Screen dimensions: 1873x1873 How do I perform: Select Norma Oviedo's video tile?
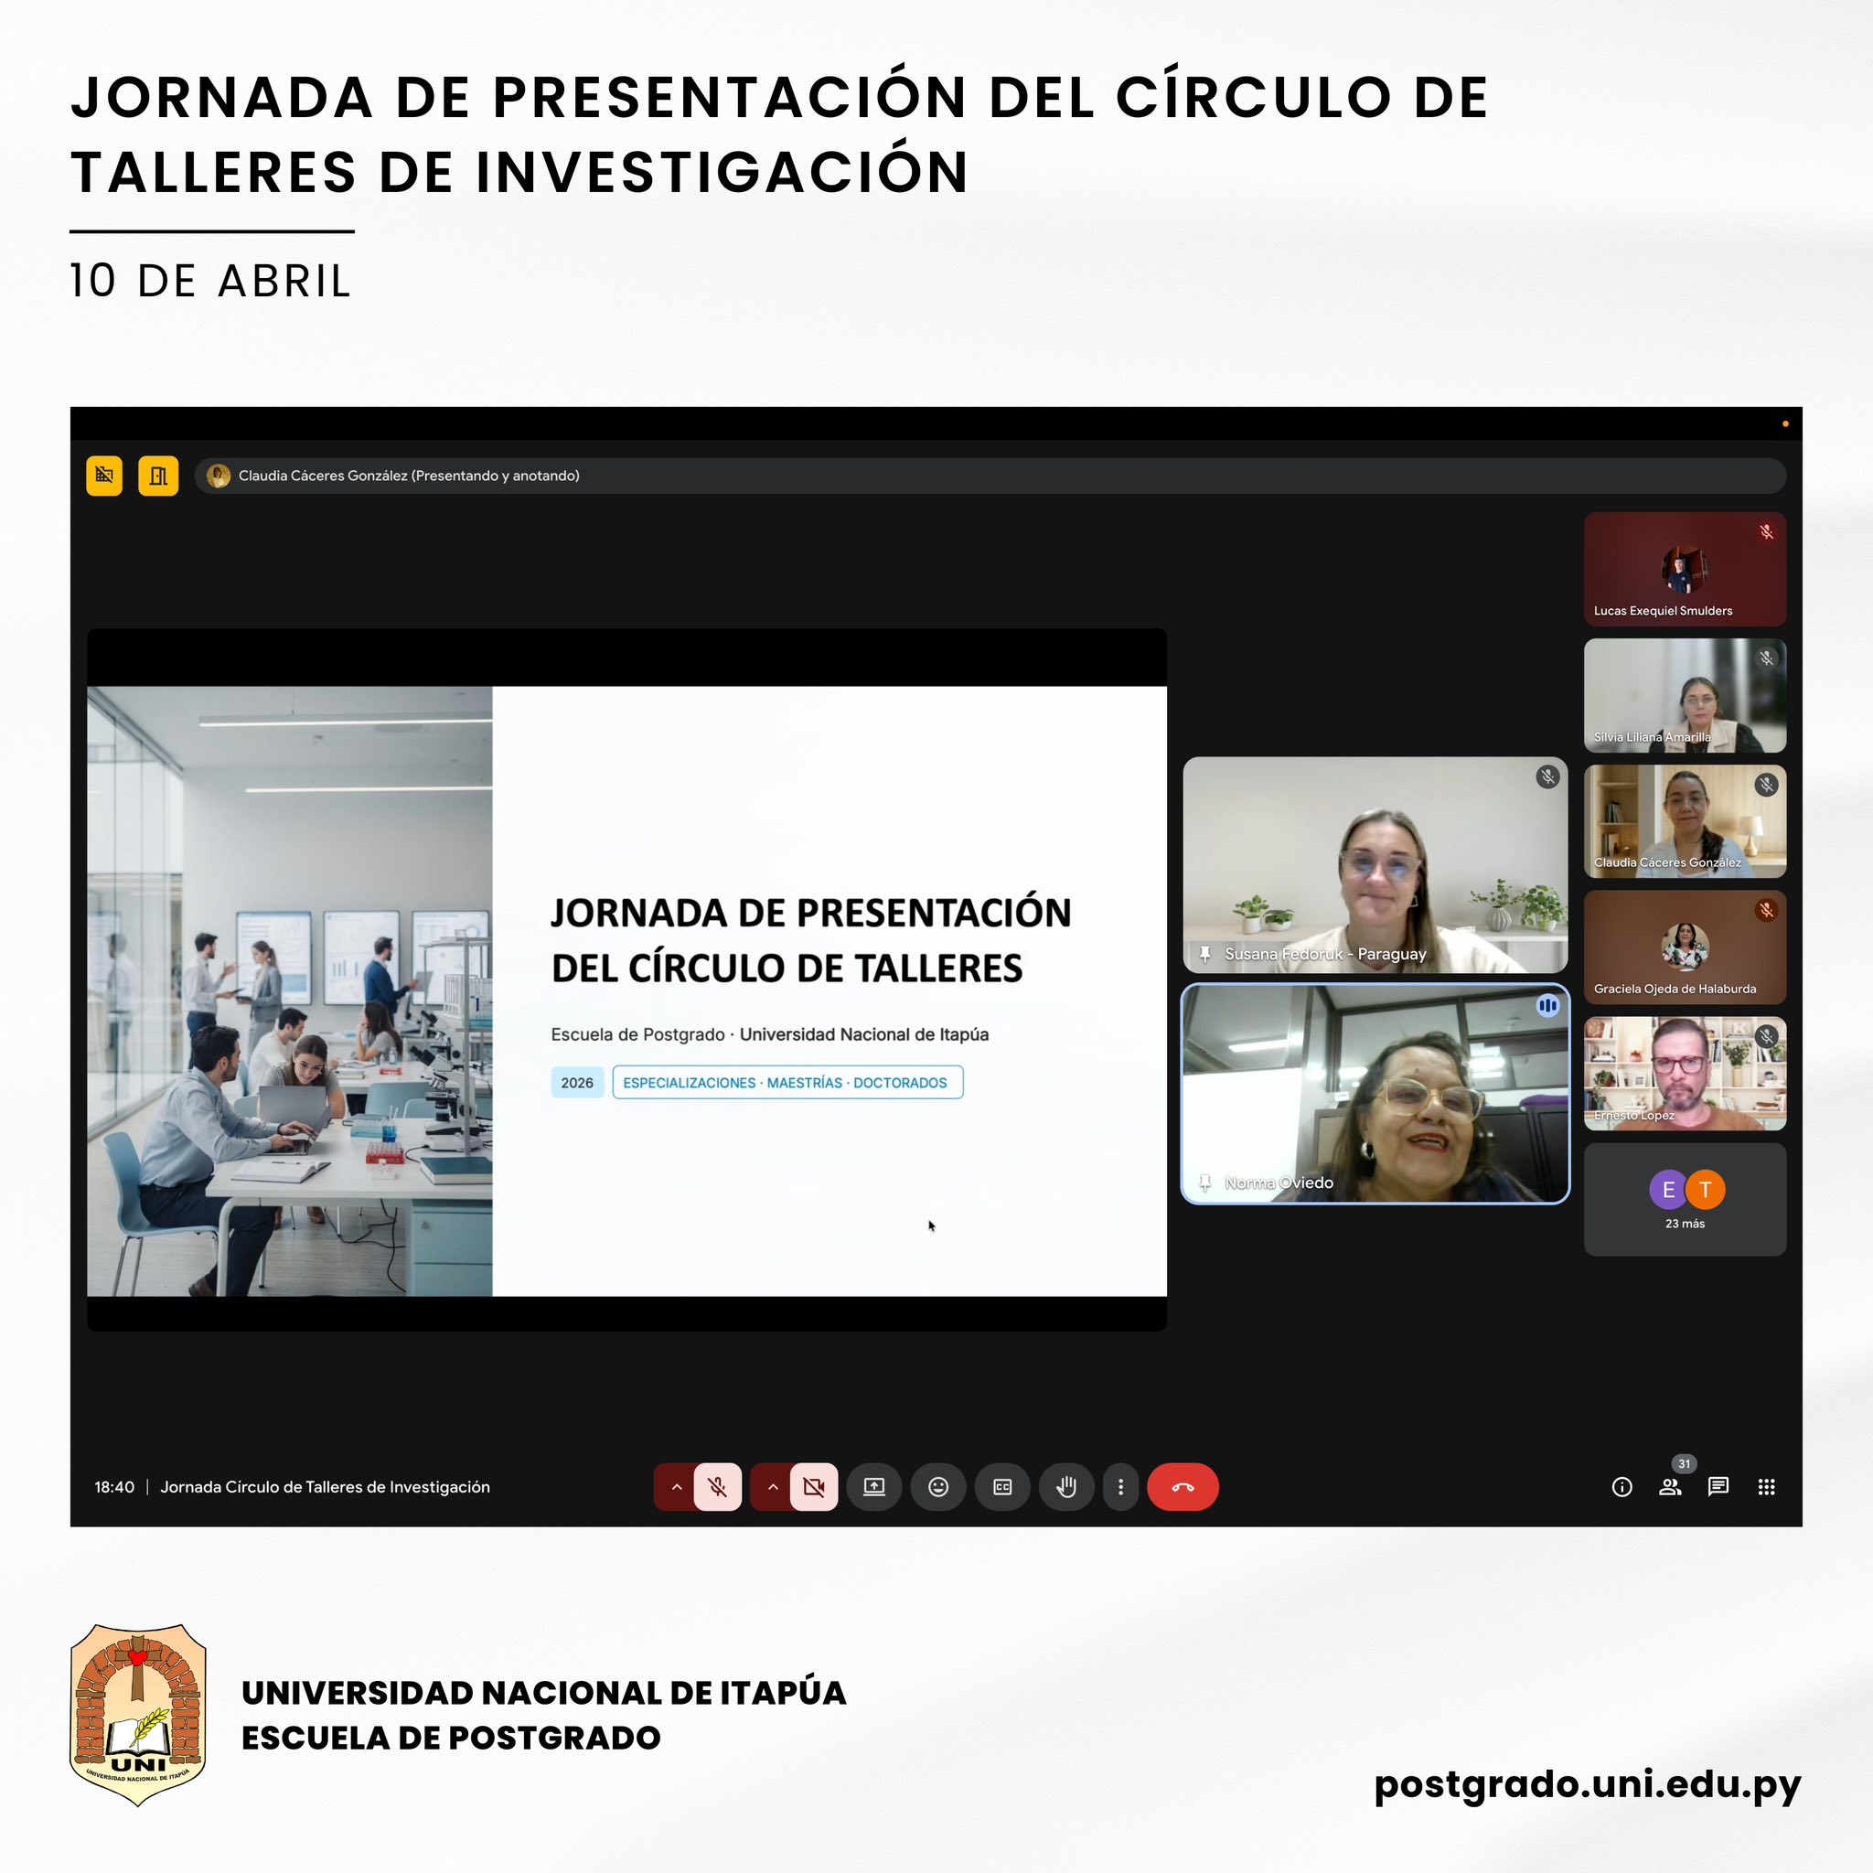point(1375,1094)
